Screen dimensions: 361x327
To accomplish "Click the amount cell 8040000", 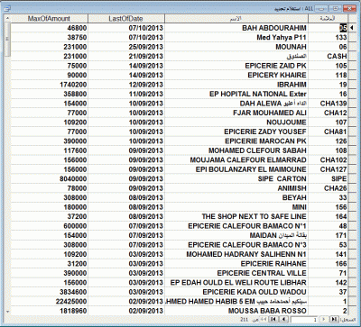I will [x=50, y=178].
